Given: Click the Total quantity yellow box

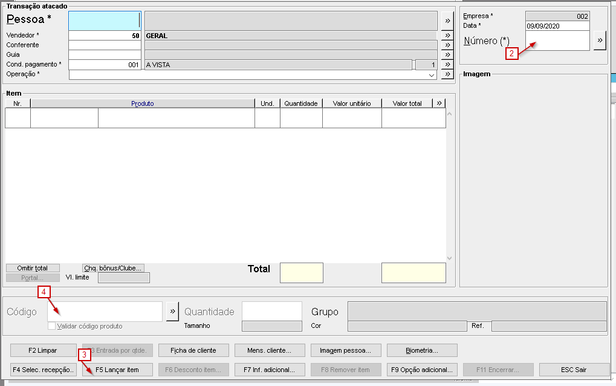Looking at the screenshot, I should tap(301, 273).
